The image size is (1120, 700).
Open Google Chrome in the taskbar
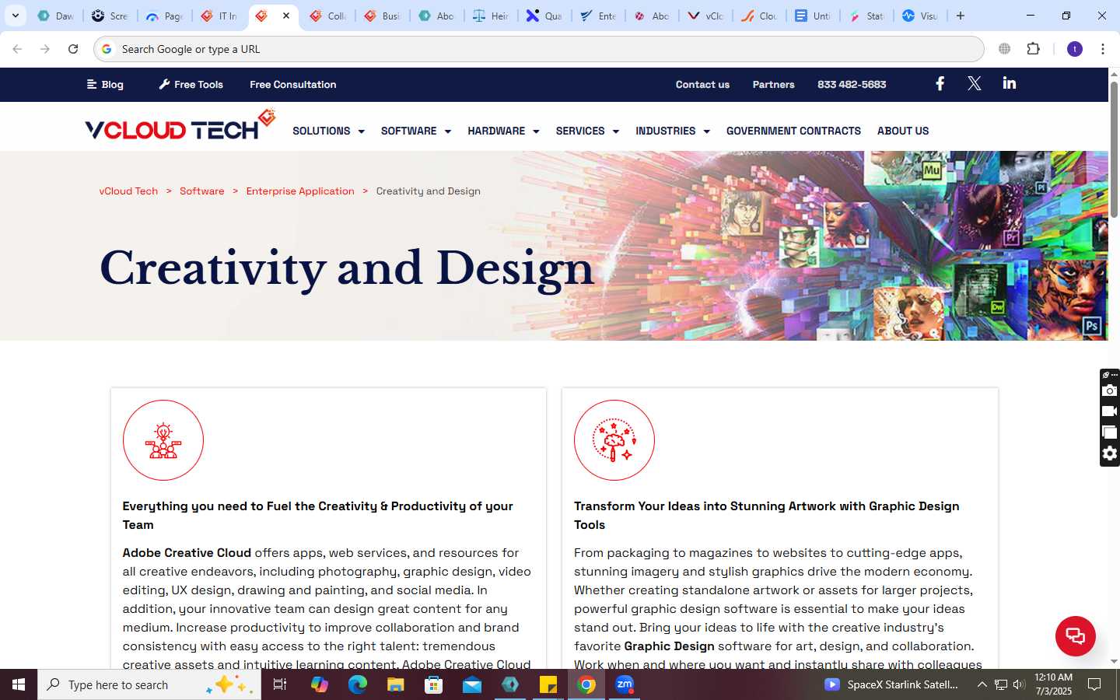[587, 684]
